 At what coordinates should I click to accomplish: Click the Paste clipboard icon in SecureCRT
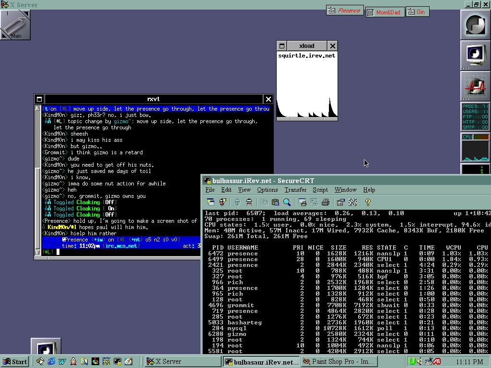275,202
